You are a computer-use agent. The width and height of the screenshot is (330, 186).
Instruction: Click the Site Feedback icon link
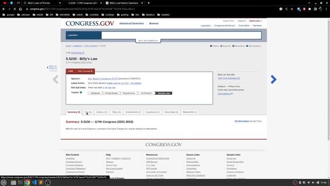pyautogui.click(x=253, y=46)
